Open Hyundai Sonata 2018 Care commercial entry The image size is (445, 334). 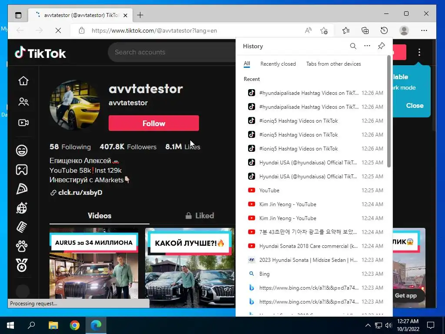tap(315, 246)
